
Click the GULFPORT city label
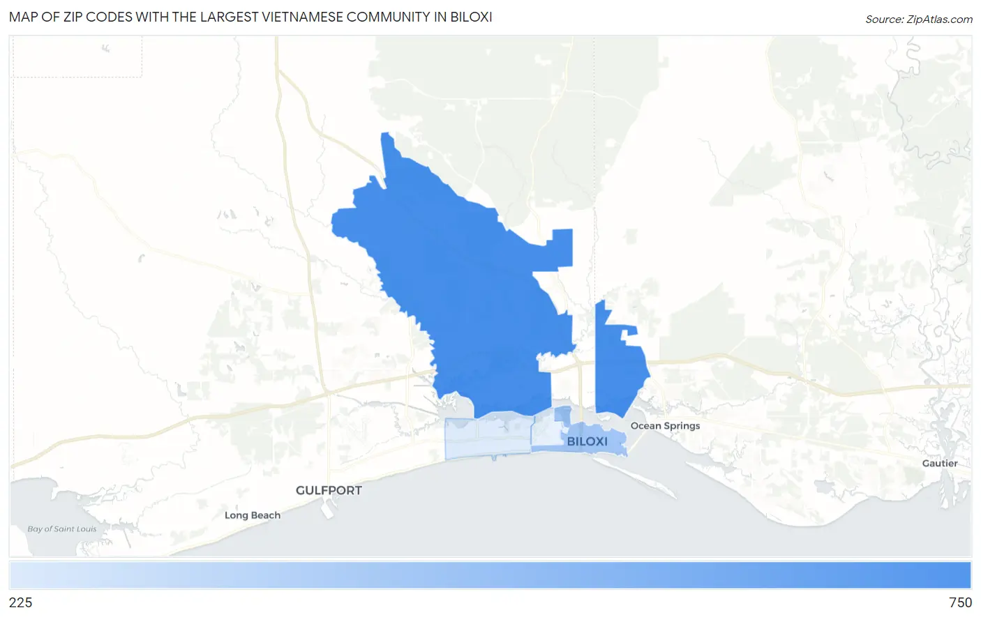click(x=329, y=490)
